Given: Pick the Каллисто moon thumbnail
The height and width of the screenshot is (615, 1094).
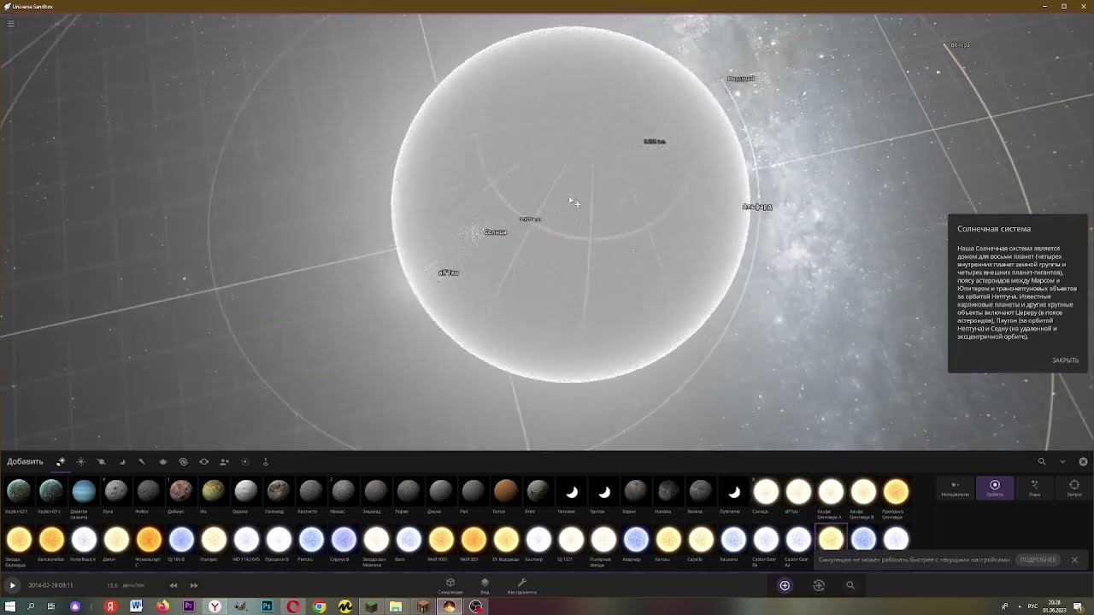Looking at the screenshot, I should [311, 491].
